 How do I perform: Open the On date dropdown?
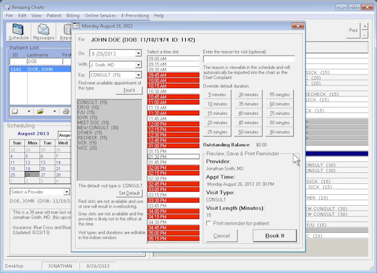(138, 53)
